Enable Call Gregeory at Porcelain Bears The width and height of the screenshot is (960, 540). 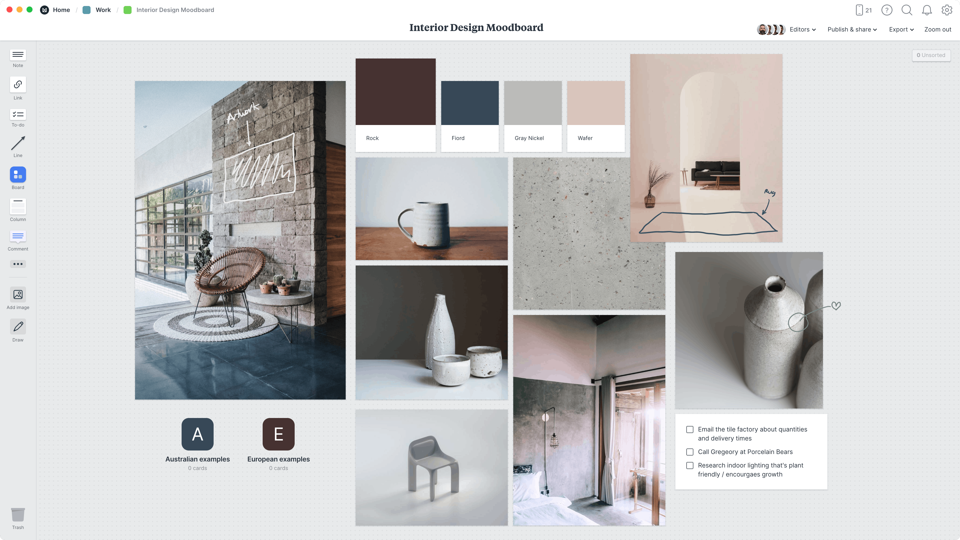point(690,452)
